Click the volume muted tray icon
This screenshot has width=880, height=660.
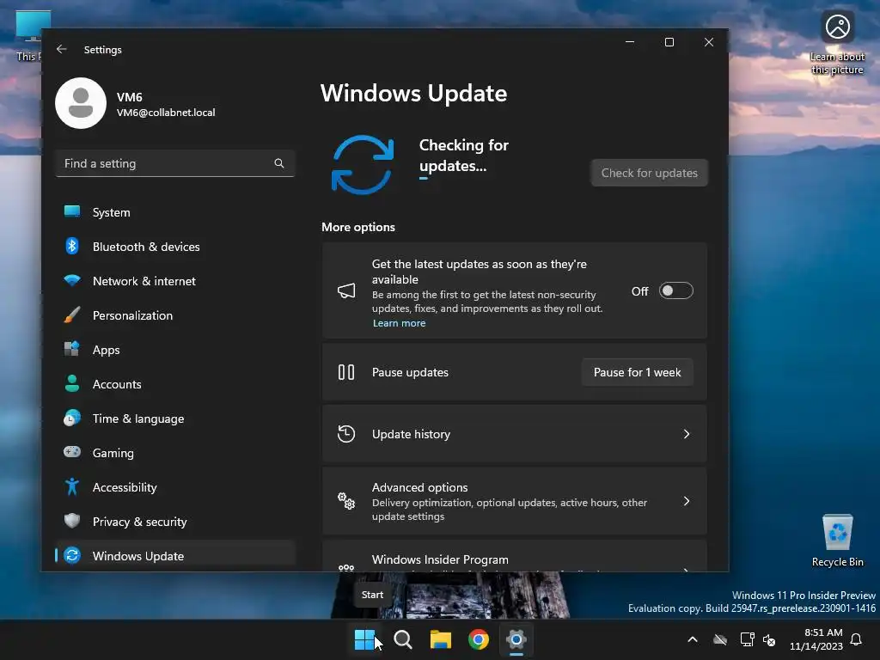tap(769, 639)
